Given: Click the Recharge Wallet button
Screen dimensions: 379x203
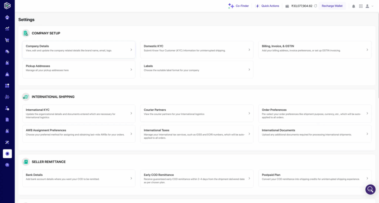Looking at the screenshot, I should click(x=332, y=6).
